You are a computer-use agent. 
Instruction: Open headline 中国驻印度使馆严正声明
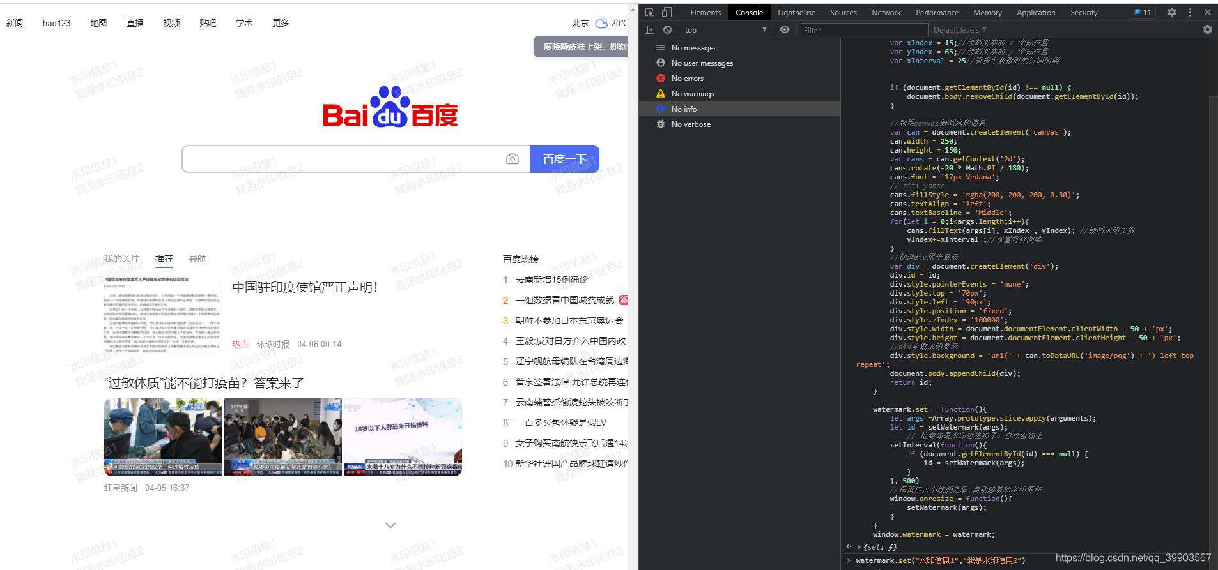[x=305, y=287]
